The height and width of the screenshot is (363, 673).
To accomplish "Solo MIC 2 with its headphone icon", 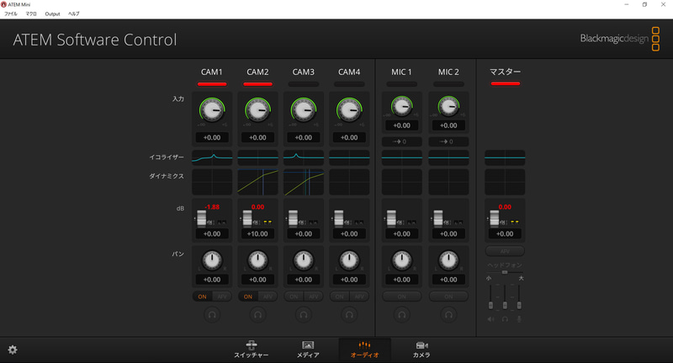I will pos(448,314).
